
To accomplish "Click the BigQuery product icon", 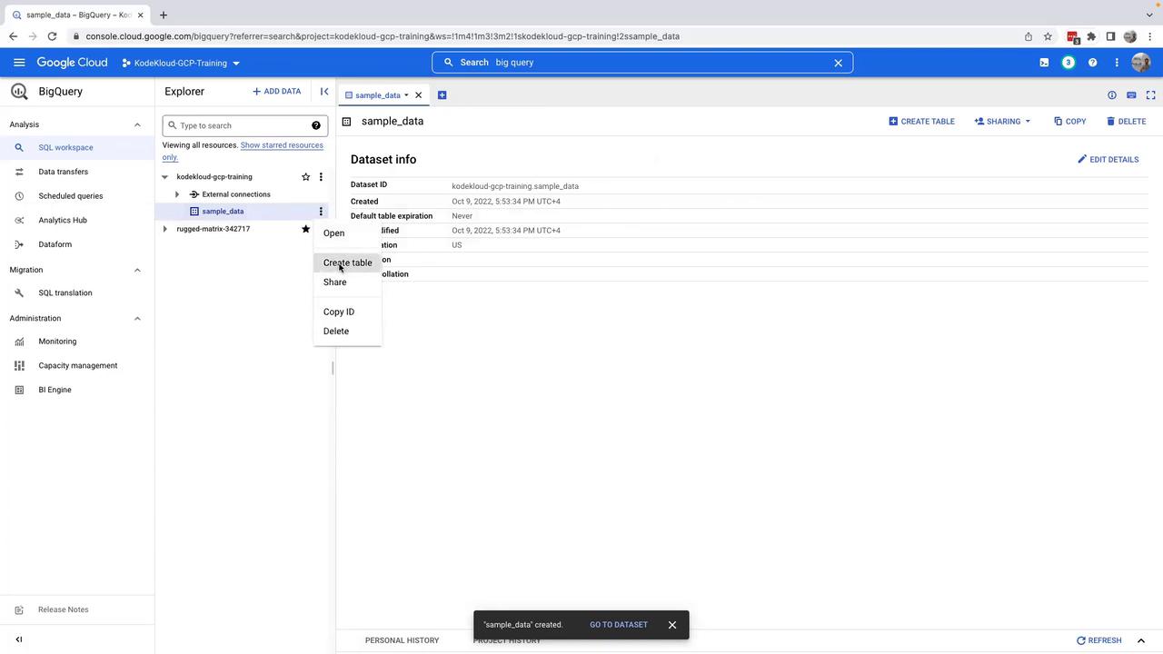I will pos(19,92).
